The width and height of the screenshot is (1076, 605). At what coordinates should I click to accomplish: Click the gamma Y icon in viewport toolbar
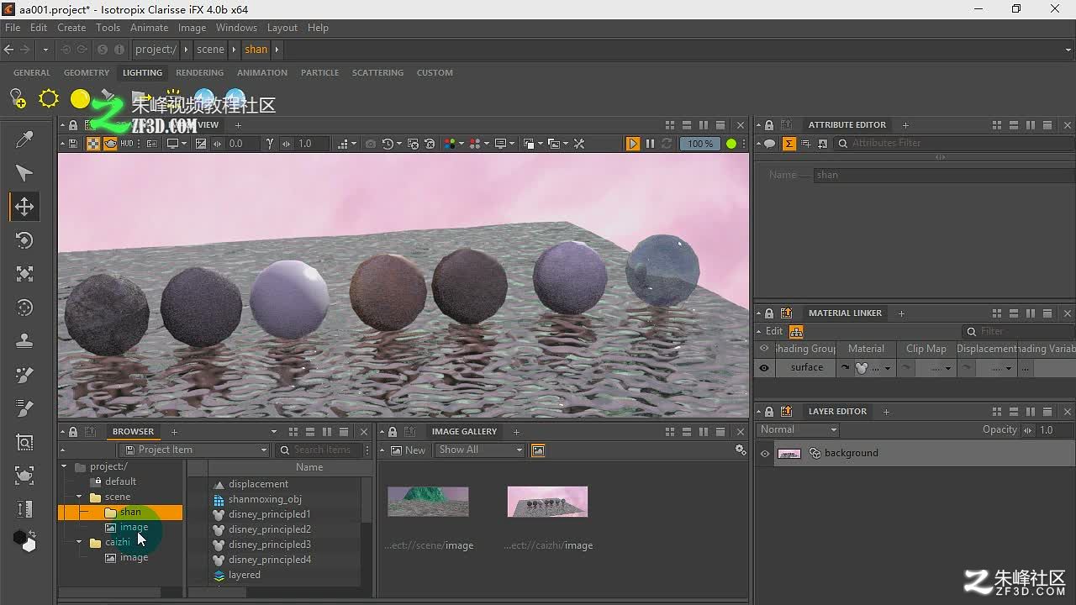(x=269, y=144)
